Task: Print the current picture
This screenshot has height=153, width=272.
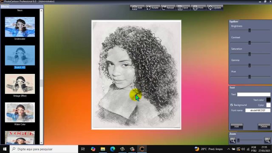Action: [198, 8]
